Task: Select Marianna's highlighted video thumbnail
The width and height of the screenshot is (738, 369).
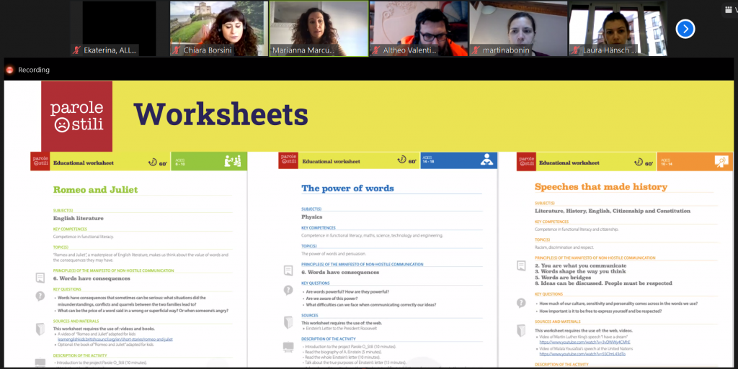Action: coord(318,28)
